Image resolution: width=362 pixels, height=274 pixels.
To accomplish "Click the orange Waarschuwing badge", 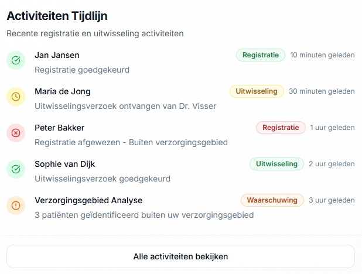I will (272, 200).
